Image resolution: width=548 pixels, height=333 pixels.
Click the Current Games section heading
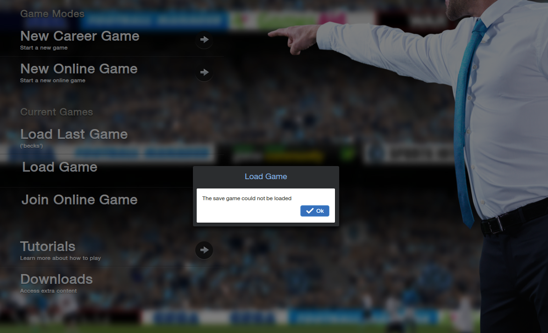[x=57, y=112]
